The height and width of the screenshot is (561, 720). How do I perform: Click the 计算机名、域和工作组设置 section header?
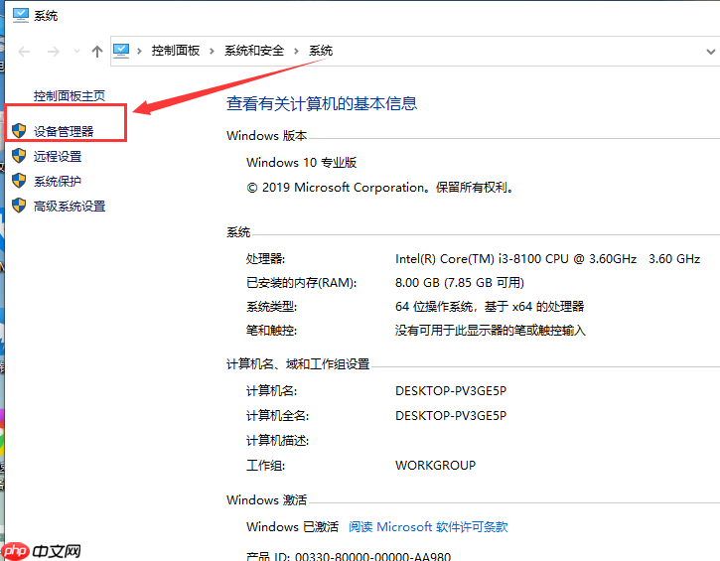[298, 364]
